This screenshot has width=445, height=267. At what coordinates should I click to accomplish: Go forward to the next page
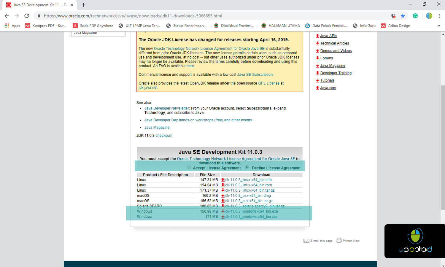17,16
